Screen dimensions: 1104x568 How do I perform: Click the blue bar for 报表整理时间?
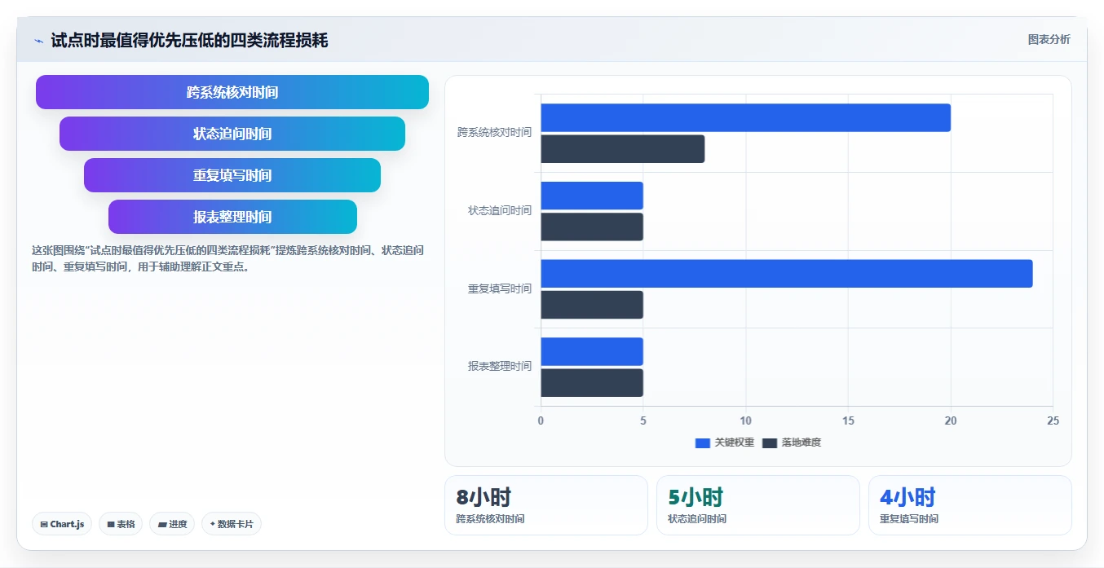(592, 351)
